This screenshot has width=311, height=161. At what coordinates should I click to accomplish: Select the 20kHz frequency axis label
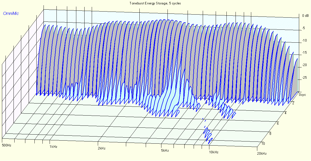(262, 154)
